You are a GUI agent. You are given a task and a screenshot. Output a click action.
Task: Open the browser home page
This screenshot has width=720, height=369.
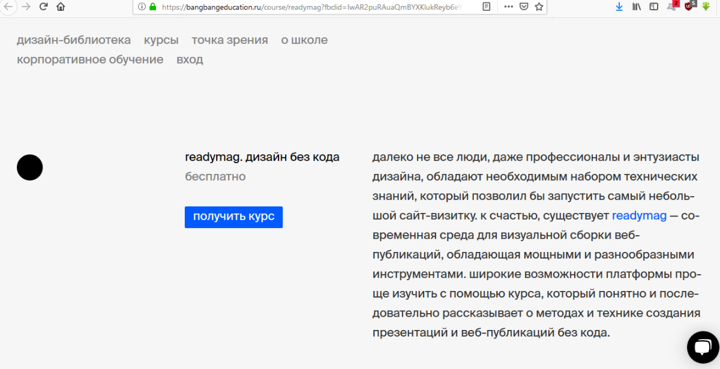click(61, 7)
